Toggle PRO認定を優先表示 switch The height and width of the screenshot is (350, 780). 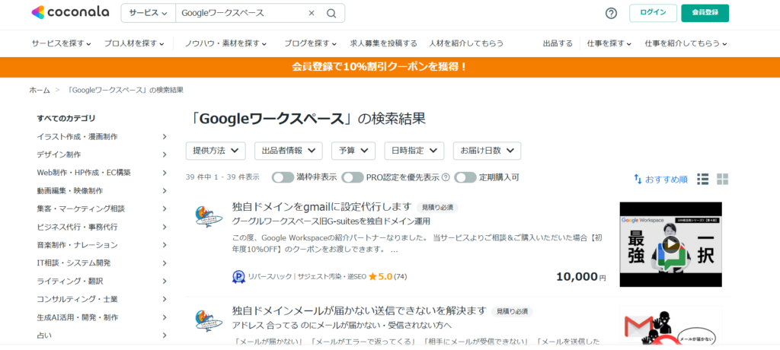(x=352, y=177)
